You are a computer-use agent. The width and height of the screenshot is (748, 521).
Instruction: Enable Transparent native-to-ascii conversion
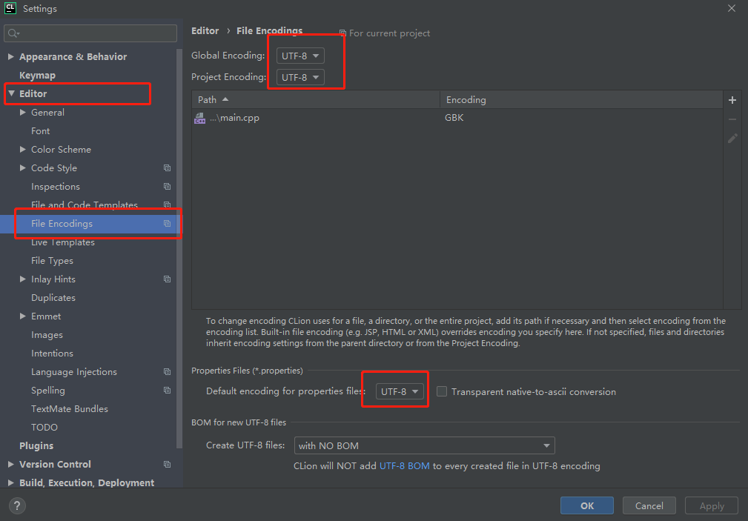point(442,391)
